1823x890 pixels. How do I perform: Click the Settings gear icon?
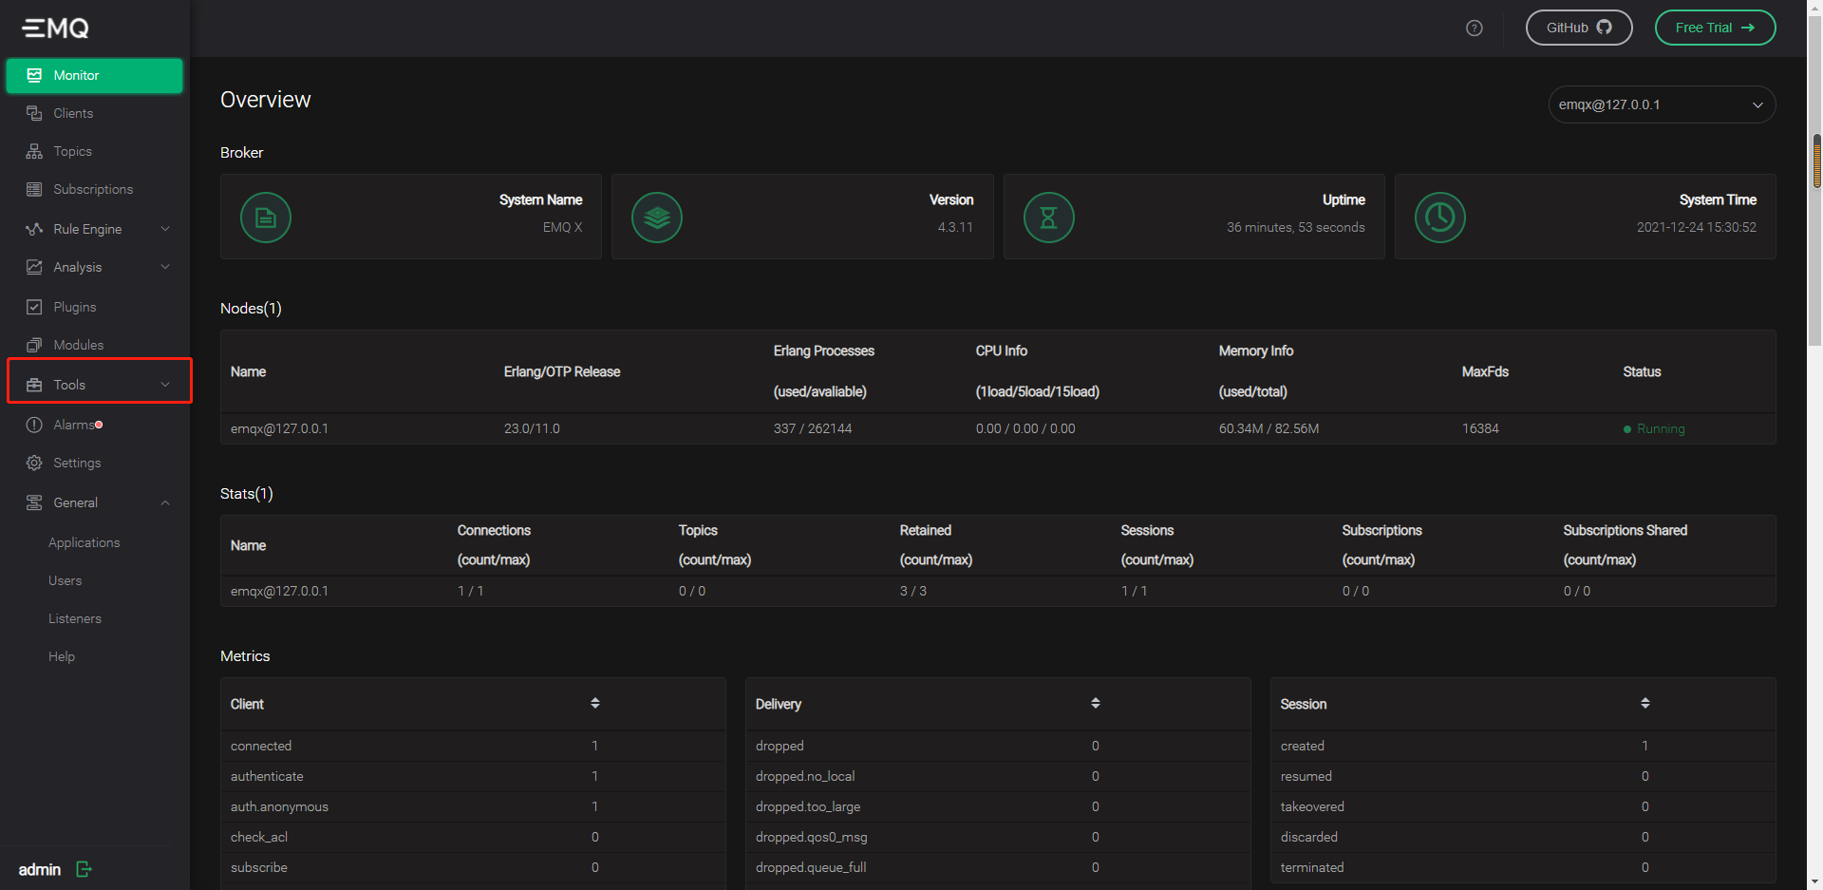click(34, 463)
